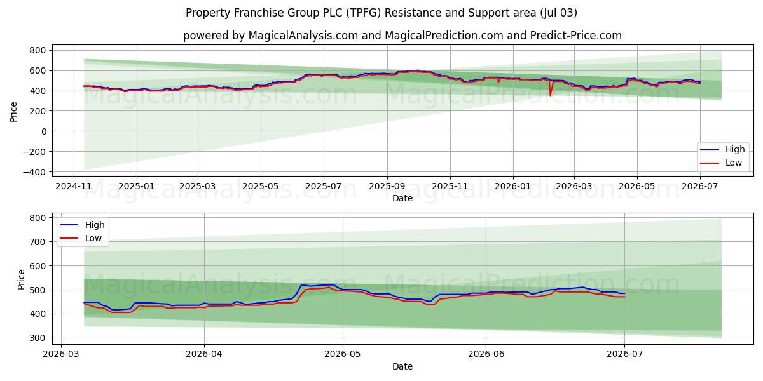Screen dimensions: 763x381
Task: Click the bottom chart x-axis label '2026-04'
Action: 204,354
